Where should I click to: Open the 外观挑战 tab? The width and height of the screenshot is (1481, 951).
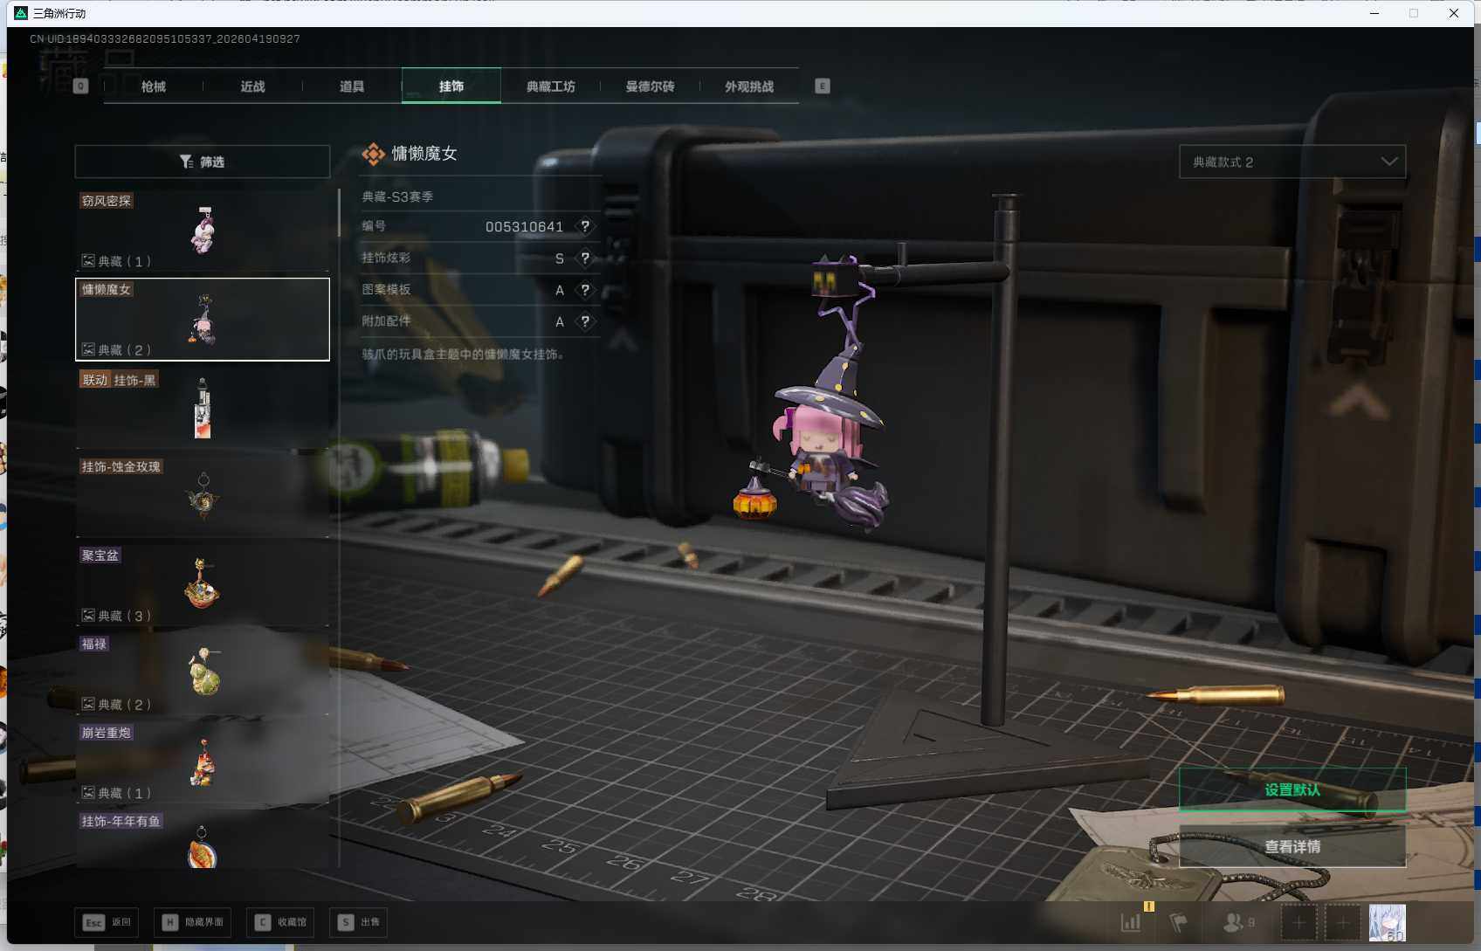point(748,86)
